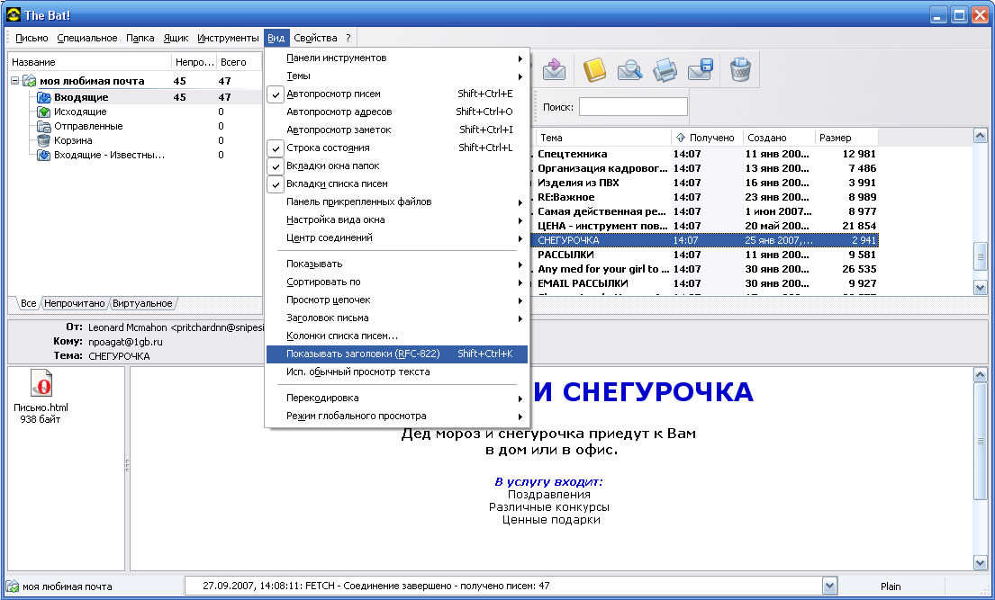Select the Корзина folder in tree
Viewport: 995px width, 600px height.
(x=72, y=140)
